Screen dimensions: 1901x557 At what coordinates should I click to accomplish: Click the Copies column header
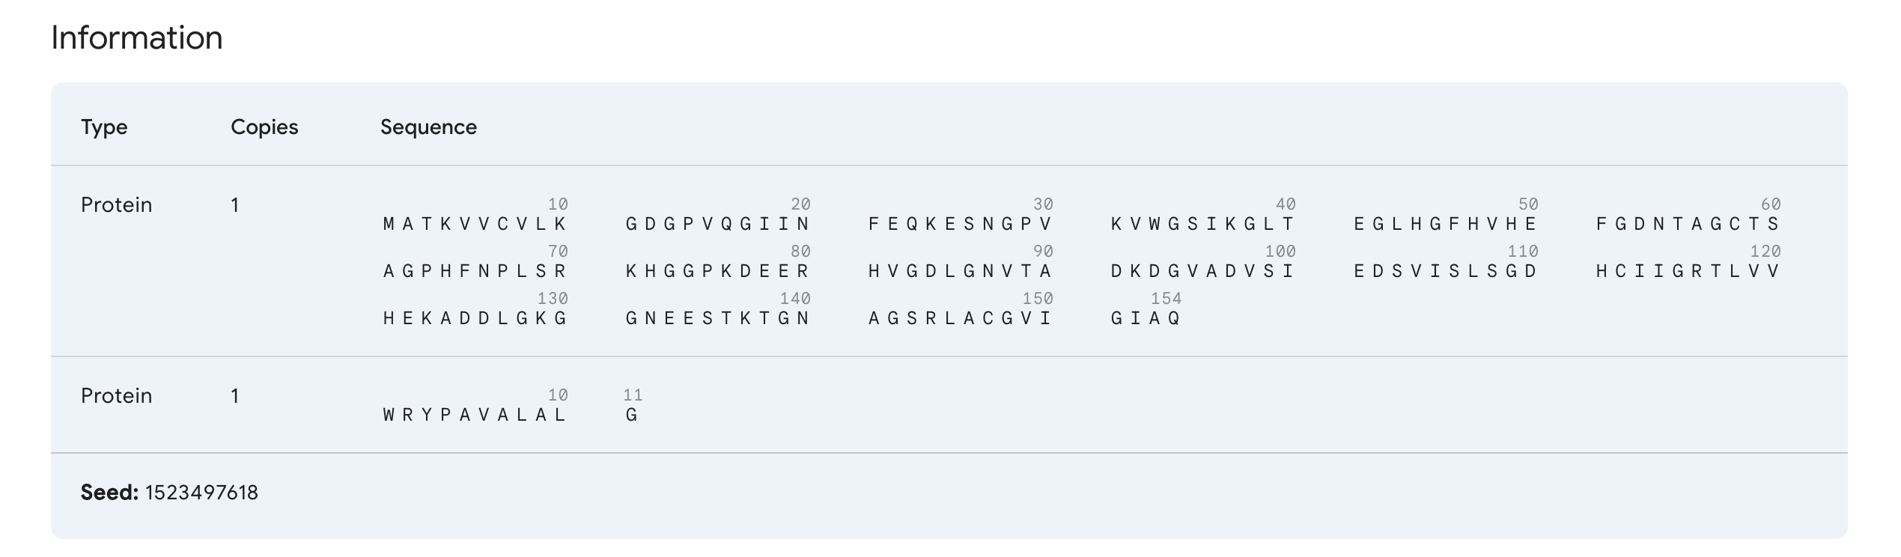pyautogui.click(x=264, y=127)
